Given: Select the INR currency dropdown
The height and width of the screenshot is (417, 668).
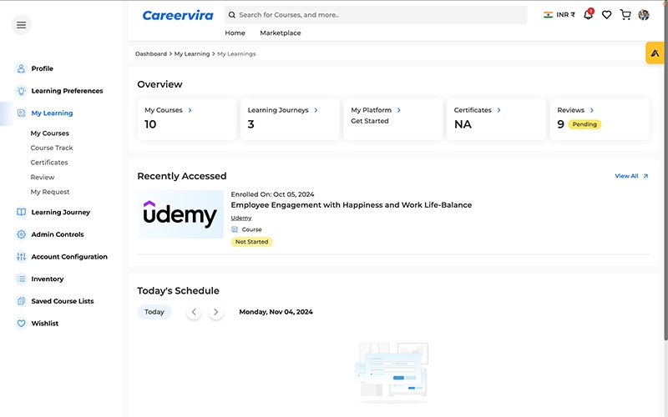Looking at the screenshot, I should pyautogui.click(x=559, y=15).
